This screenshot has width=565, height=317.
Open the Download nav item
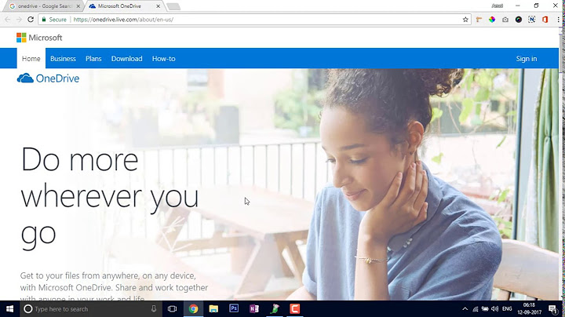pyautogui.click(x=127, y=59)
